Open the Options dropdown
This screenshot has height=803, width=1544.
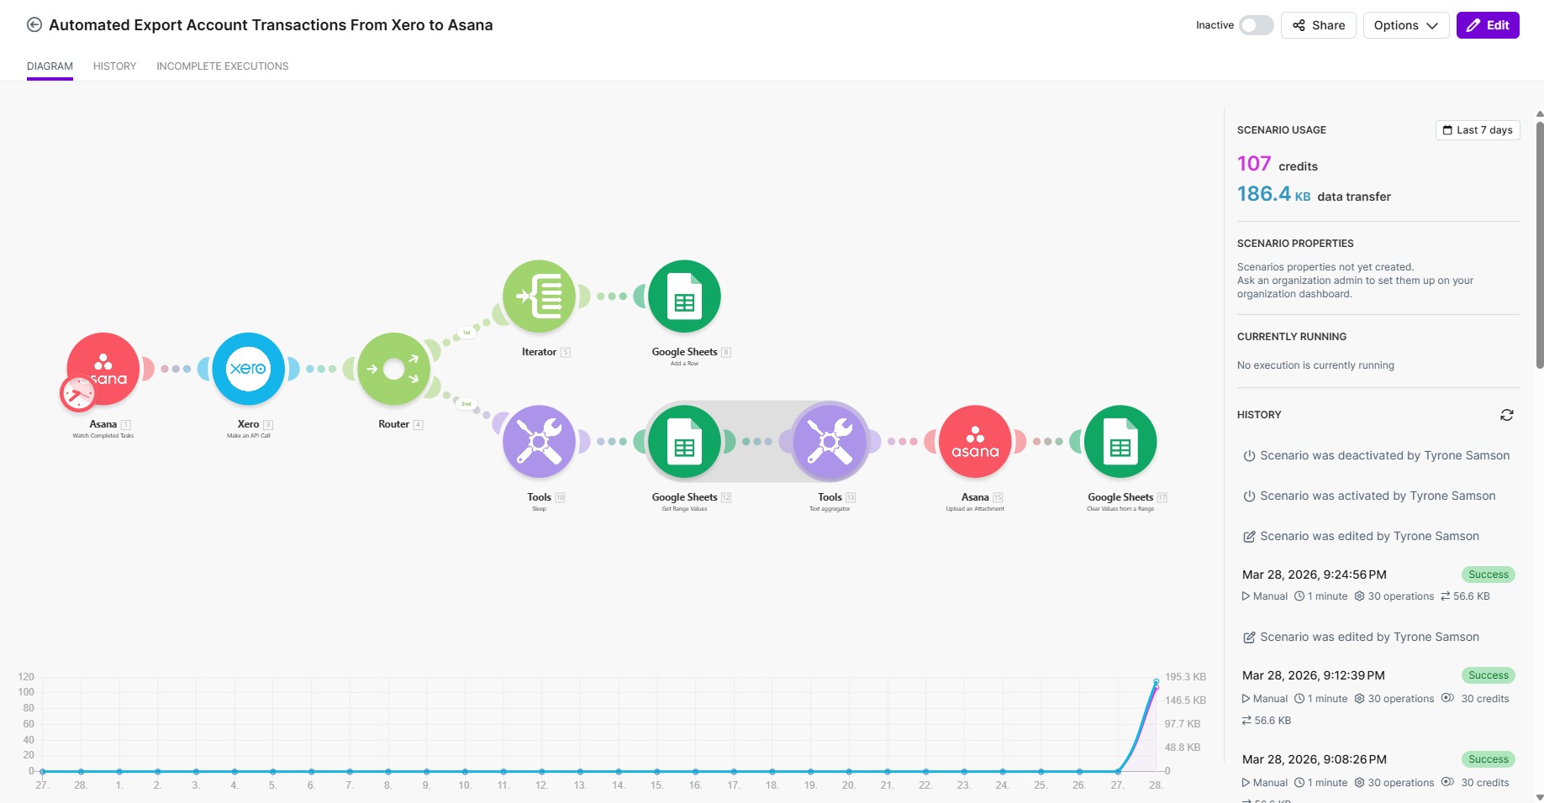(1406, 25)
